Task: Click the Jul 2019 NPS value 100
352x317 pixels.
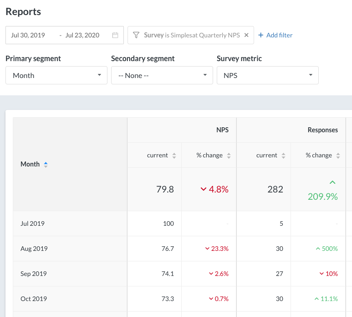Action: pyautogui.click(x=168, y=223)
